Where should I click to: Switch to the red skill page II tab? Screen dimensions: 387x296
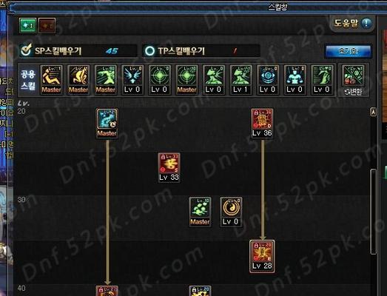[47, 25]
